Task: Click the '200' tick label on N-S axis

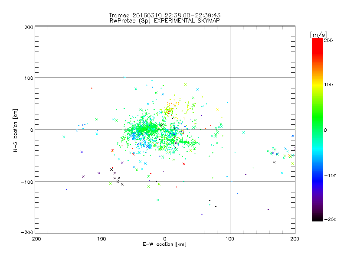Action: pos(29,28)
